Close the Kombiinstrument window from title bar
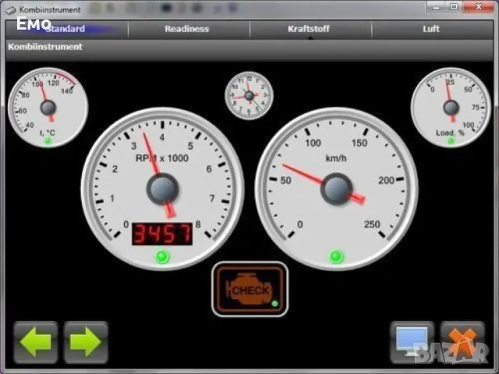Screen dimensions: 499x374 point(477,9)
